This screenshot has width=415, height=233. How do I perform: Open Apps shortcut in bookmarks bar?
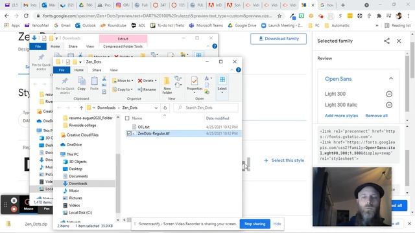click(12, 25)
